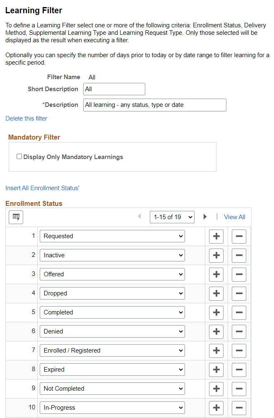Add a row below Completed
The height and width of the screenshot is (418, 274).
(x=216, y=312)
